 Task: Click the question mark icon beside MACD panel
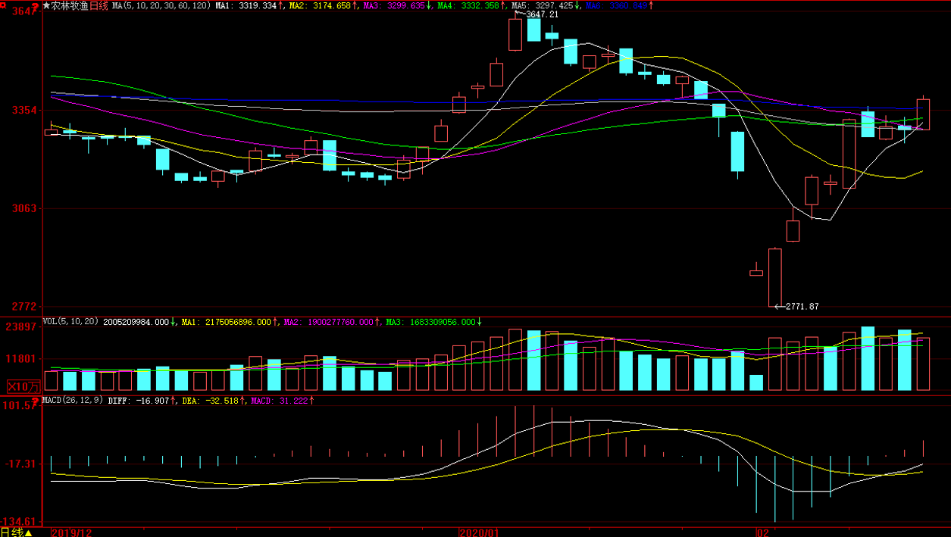pyautogui.click(x=35, y=401)
